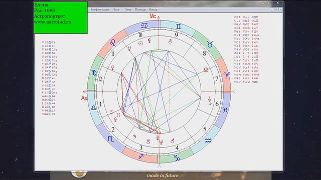Click the Jupiter glyph in house 6

pos(210,98)
